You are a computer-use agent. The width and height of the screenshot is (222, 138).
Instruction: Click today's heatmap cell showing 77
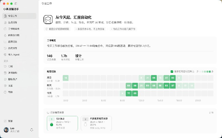129,93
